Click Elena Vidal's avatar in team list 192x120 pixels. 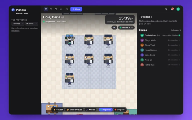point(142,45)
